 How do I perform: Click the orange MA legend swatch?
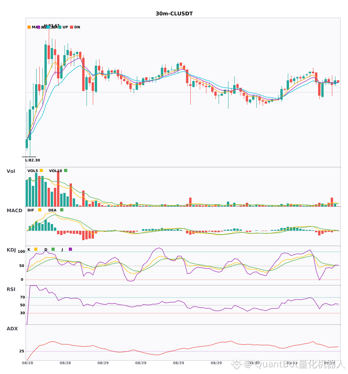(29, 27)
